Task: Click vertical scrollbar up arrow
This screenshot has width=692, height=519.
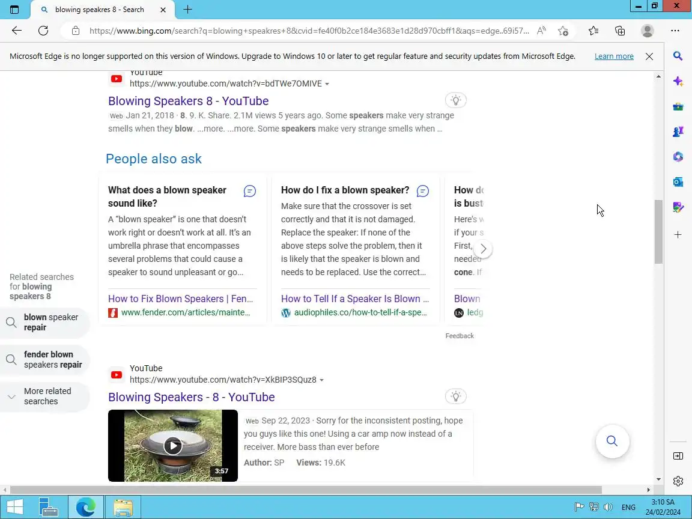Action: [658, 77]
